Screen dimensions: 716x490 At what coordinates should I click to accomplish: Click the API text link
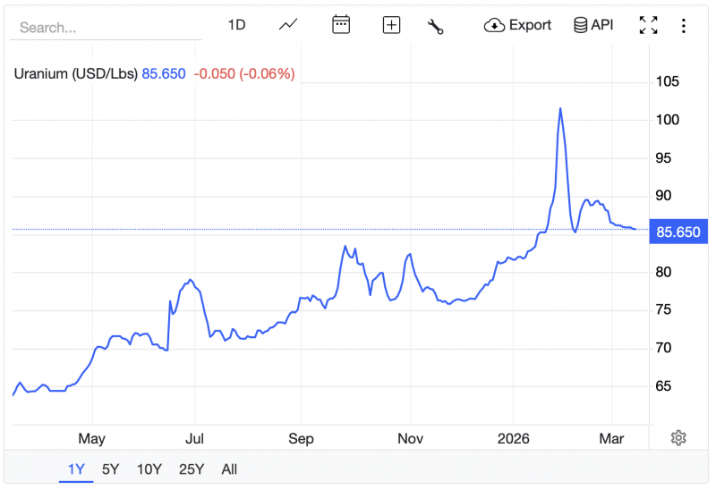click(602, 25)
